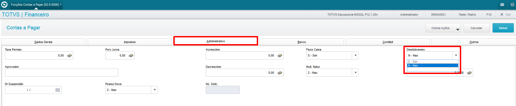Click calculator icon beside Acrescimo
This screenshot has height=106, width=516.
pos(280,55)
